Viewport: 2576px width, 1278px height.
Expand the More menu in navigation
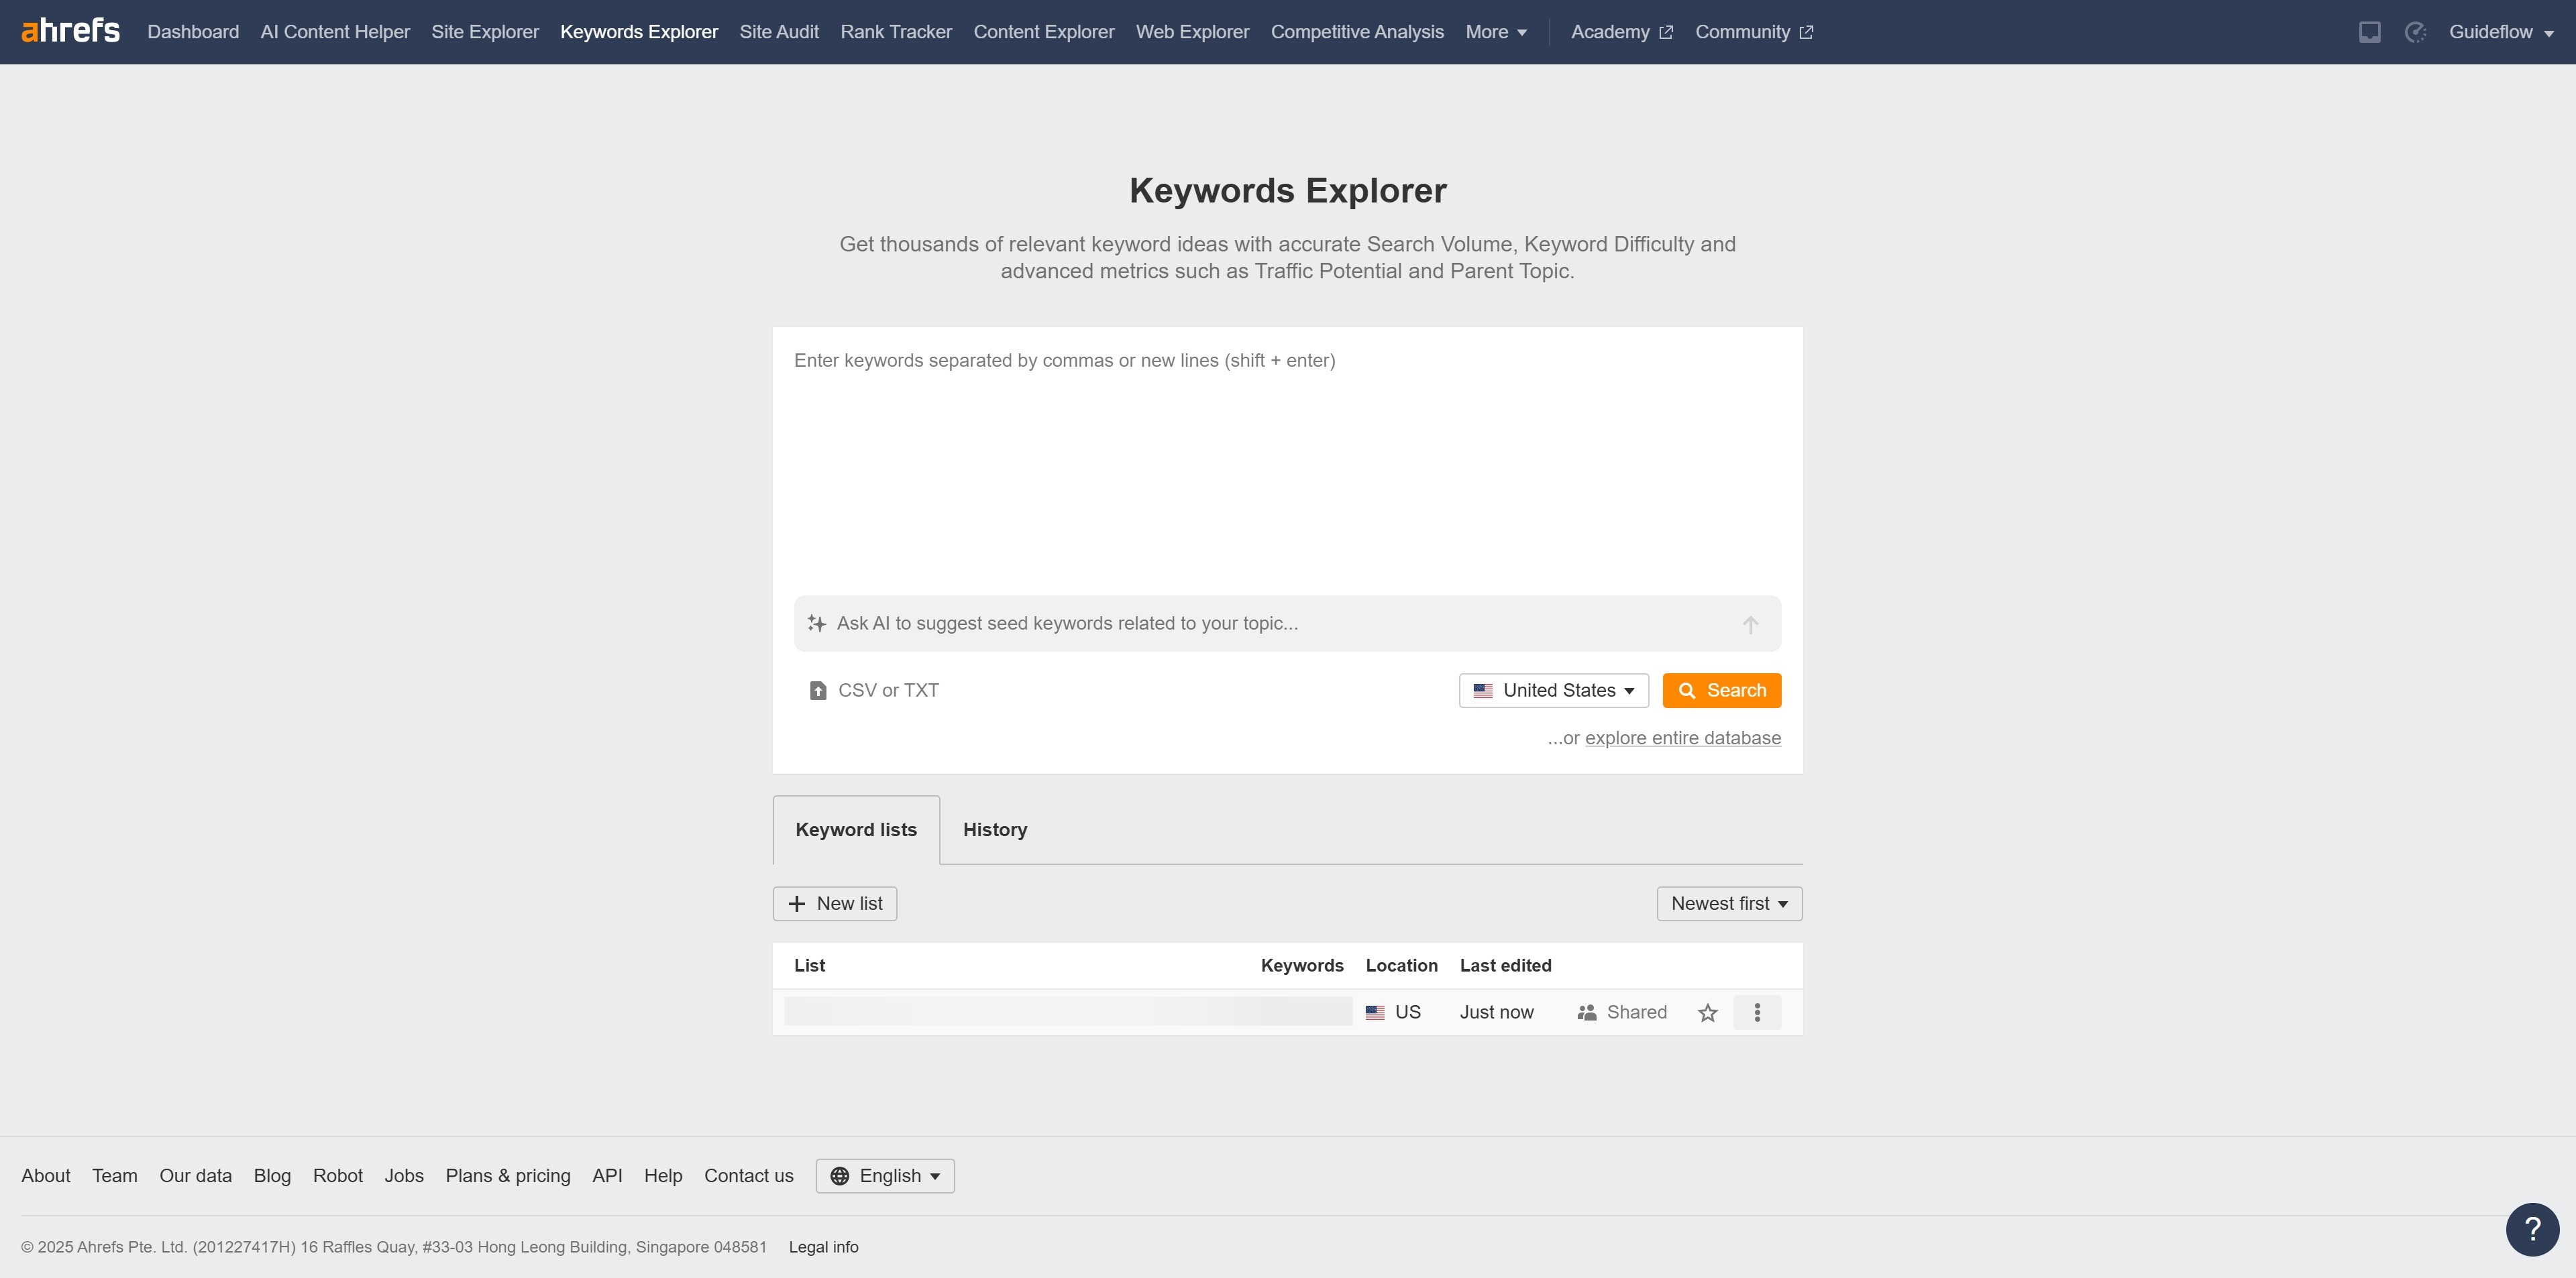(x=1495, y=32)
